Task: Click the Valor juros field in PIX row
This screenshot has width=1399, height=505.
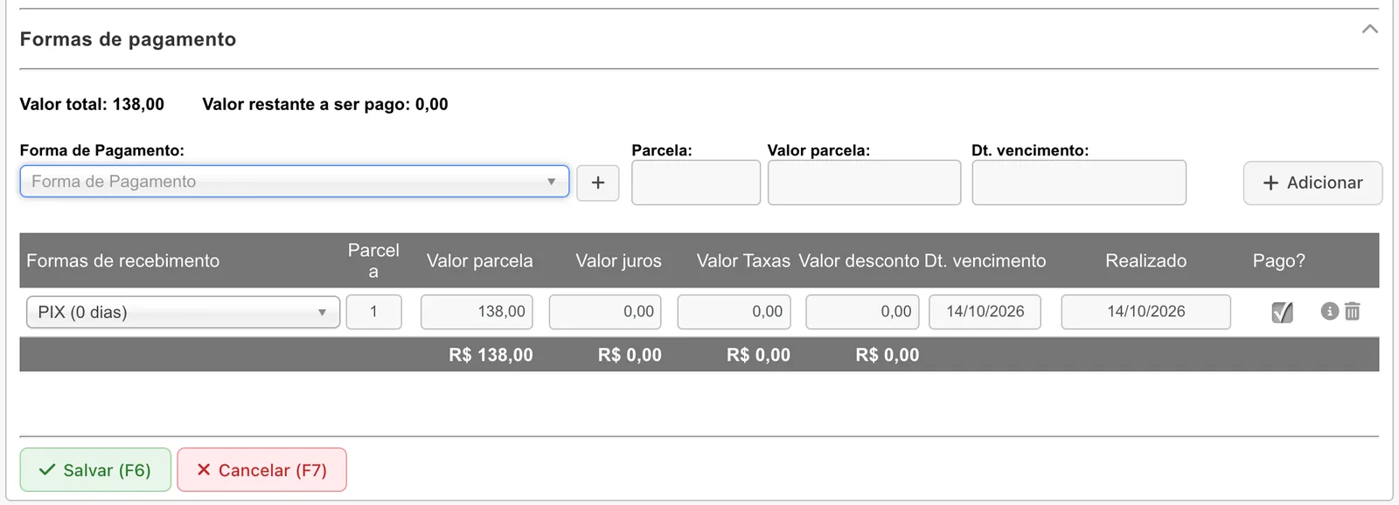Action: click(x=605, y=312)
